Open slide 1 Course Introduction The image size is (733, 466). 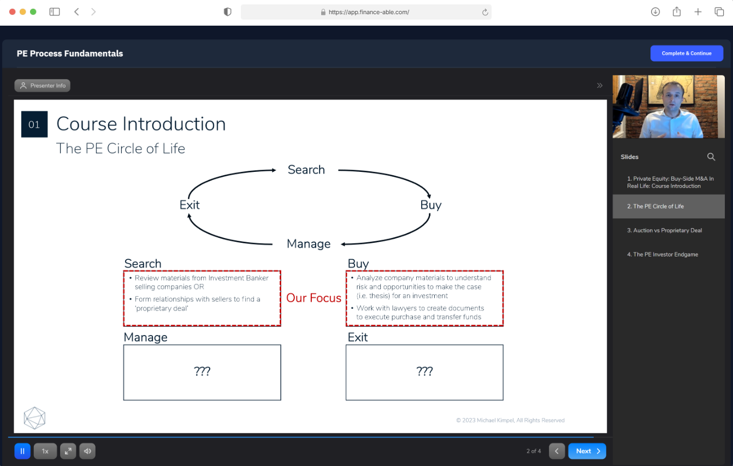click(x=669, y=182)
